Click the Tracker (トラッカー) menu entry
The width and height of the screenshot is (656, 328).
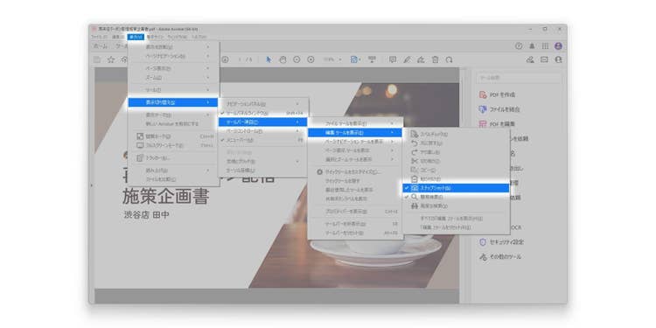tap(173, 158)
